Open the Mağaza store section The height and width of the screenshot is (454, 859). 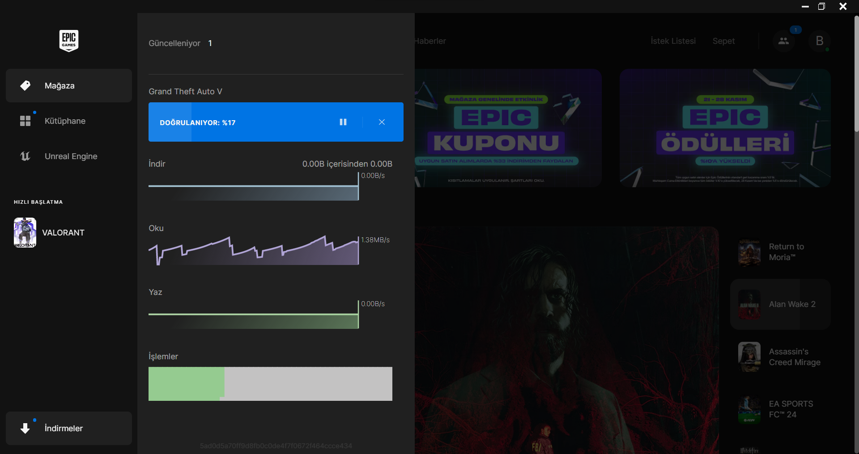click(69, 85)
